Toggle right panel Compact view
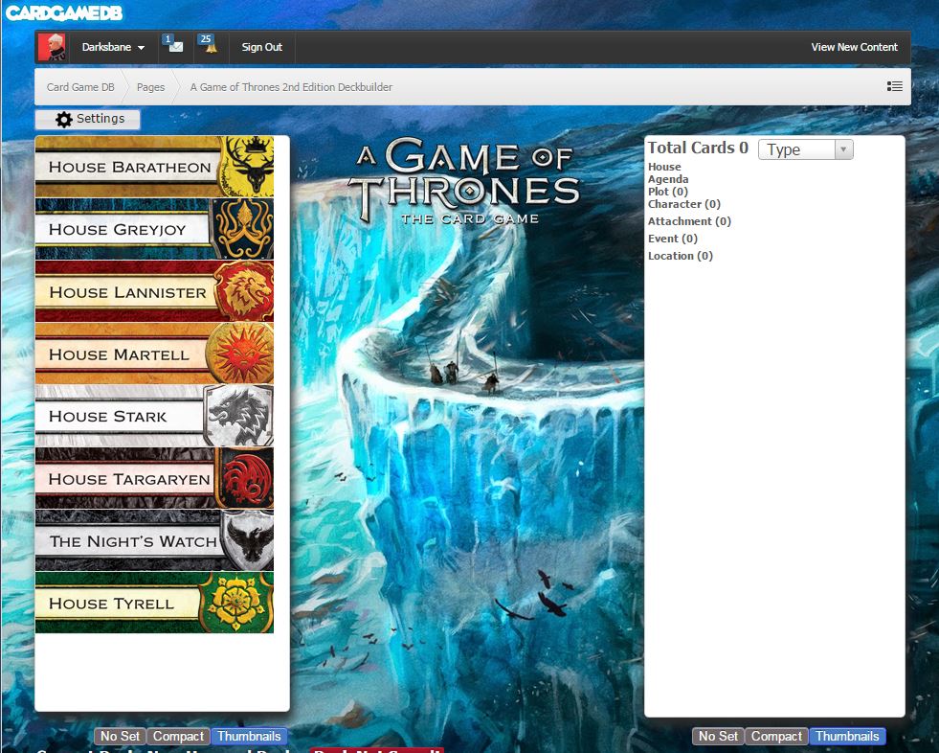 point(776,736)
